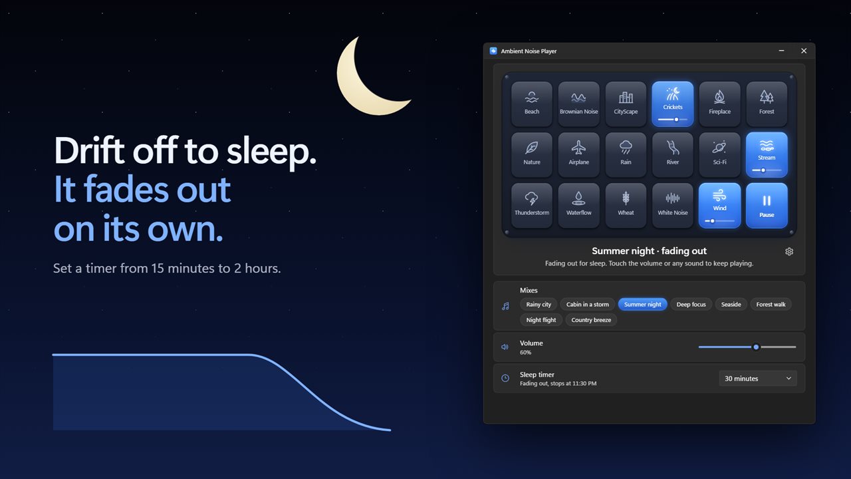The height and width of the screenshot is (479, 851).
Task: Switch on the Rain sound
Action: pos(626,154)
